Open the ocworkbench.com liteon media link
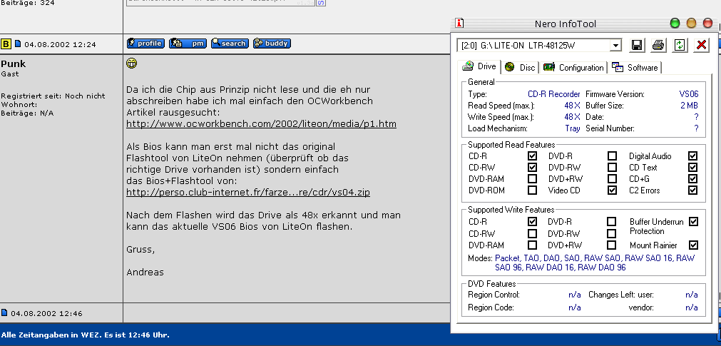The height and width of the screenshot is (346, 721). (x=261, y=124)
